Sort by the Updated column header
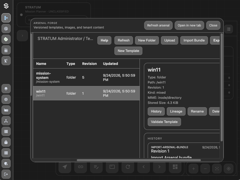Viewport: 240px width, 180px height. coord(110,64)
